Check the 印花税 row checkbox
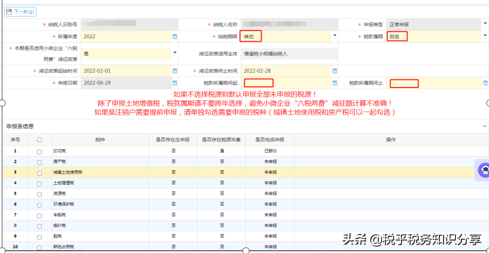489x253 pixels. pyautogui.click(x=39, y=151)
